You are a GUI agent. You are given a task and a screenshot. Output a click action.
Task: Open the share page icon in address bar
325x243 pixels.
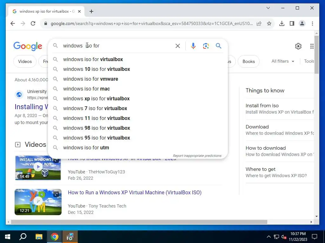[259, 23]
